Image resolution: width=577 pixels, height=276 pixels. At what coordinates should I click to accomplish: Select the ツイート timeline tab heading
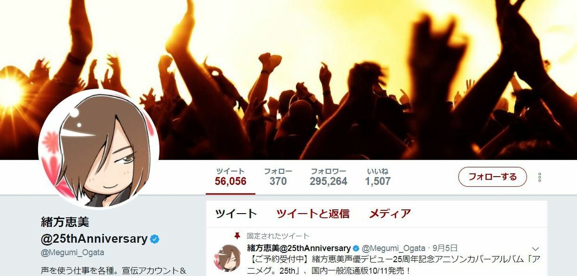click(236, 214)
